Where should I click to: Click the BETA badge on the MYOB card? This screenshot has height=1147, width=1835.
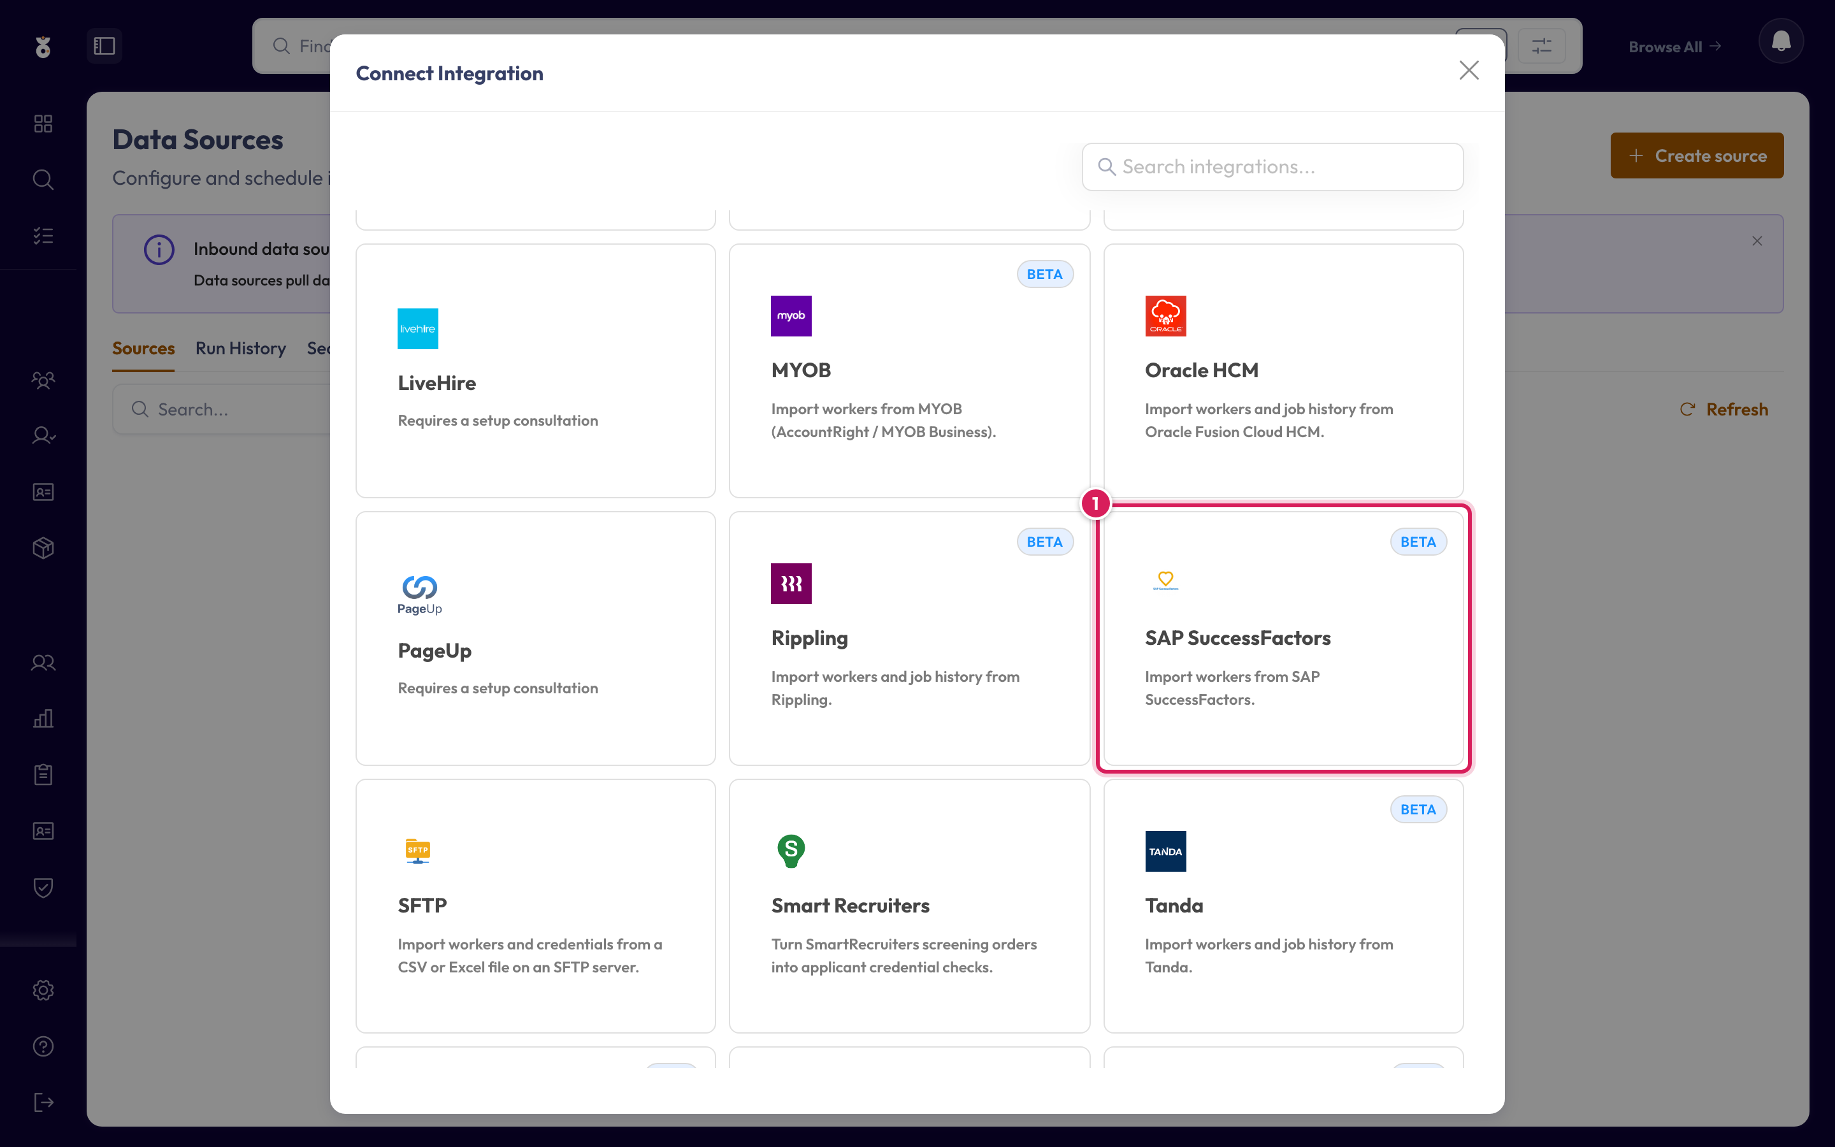coord(1044,275)
